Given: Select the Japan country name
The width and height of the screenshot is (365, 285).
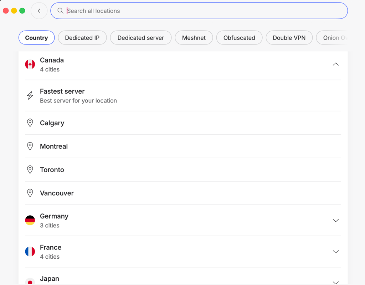Looking at the screenshot, I should coord(50,279).
